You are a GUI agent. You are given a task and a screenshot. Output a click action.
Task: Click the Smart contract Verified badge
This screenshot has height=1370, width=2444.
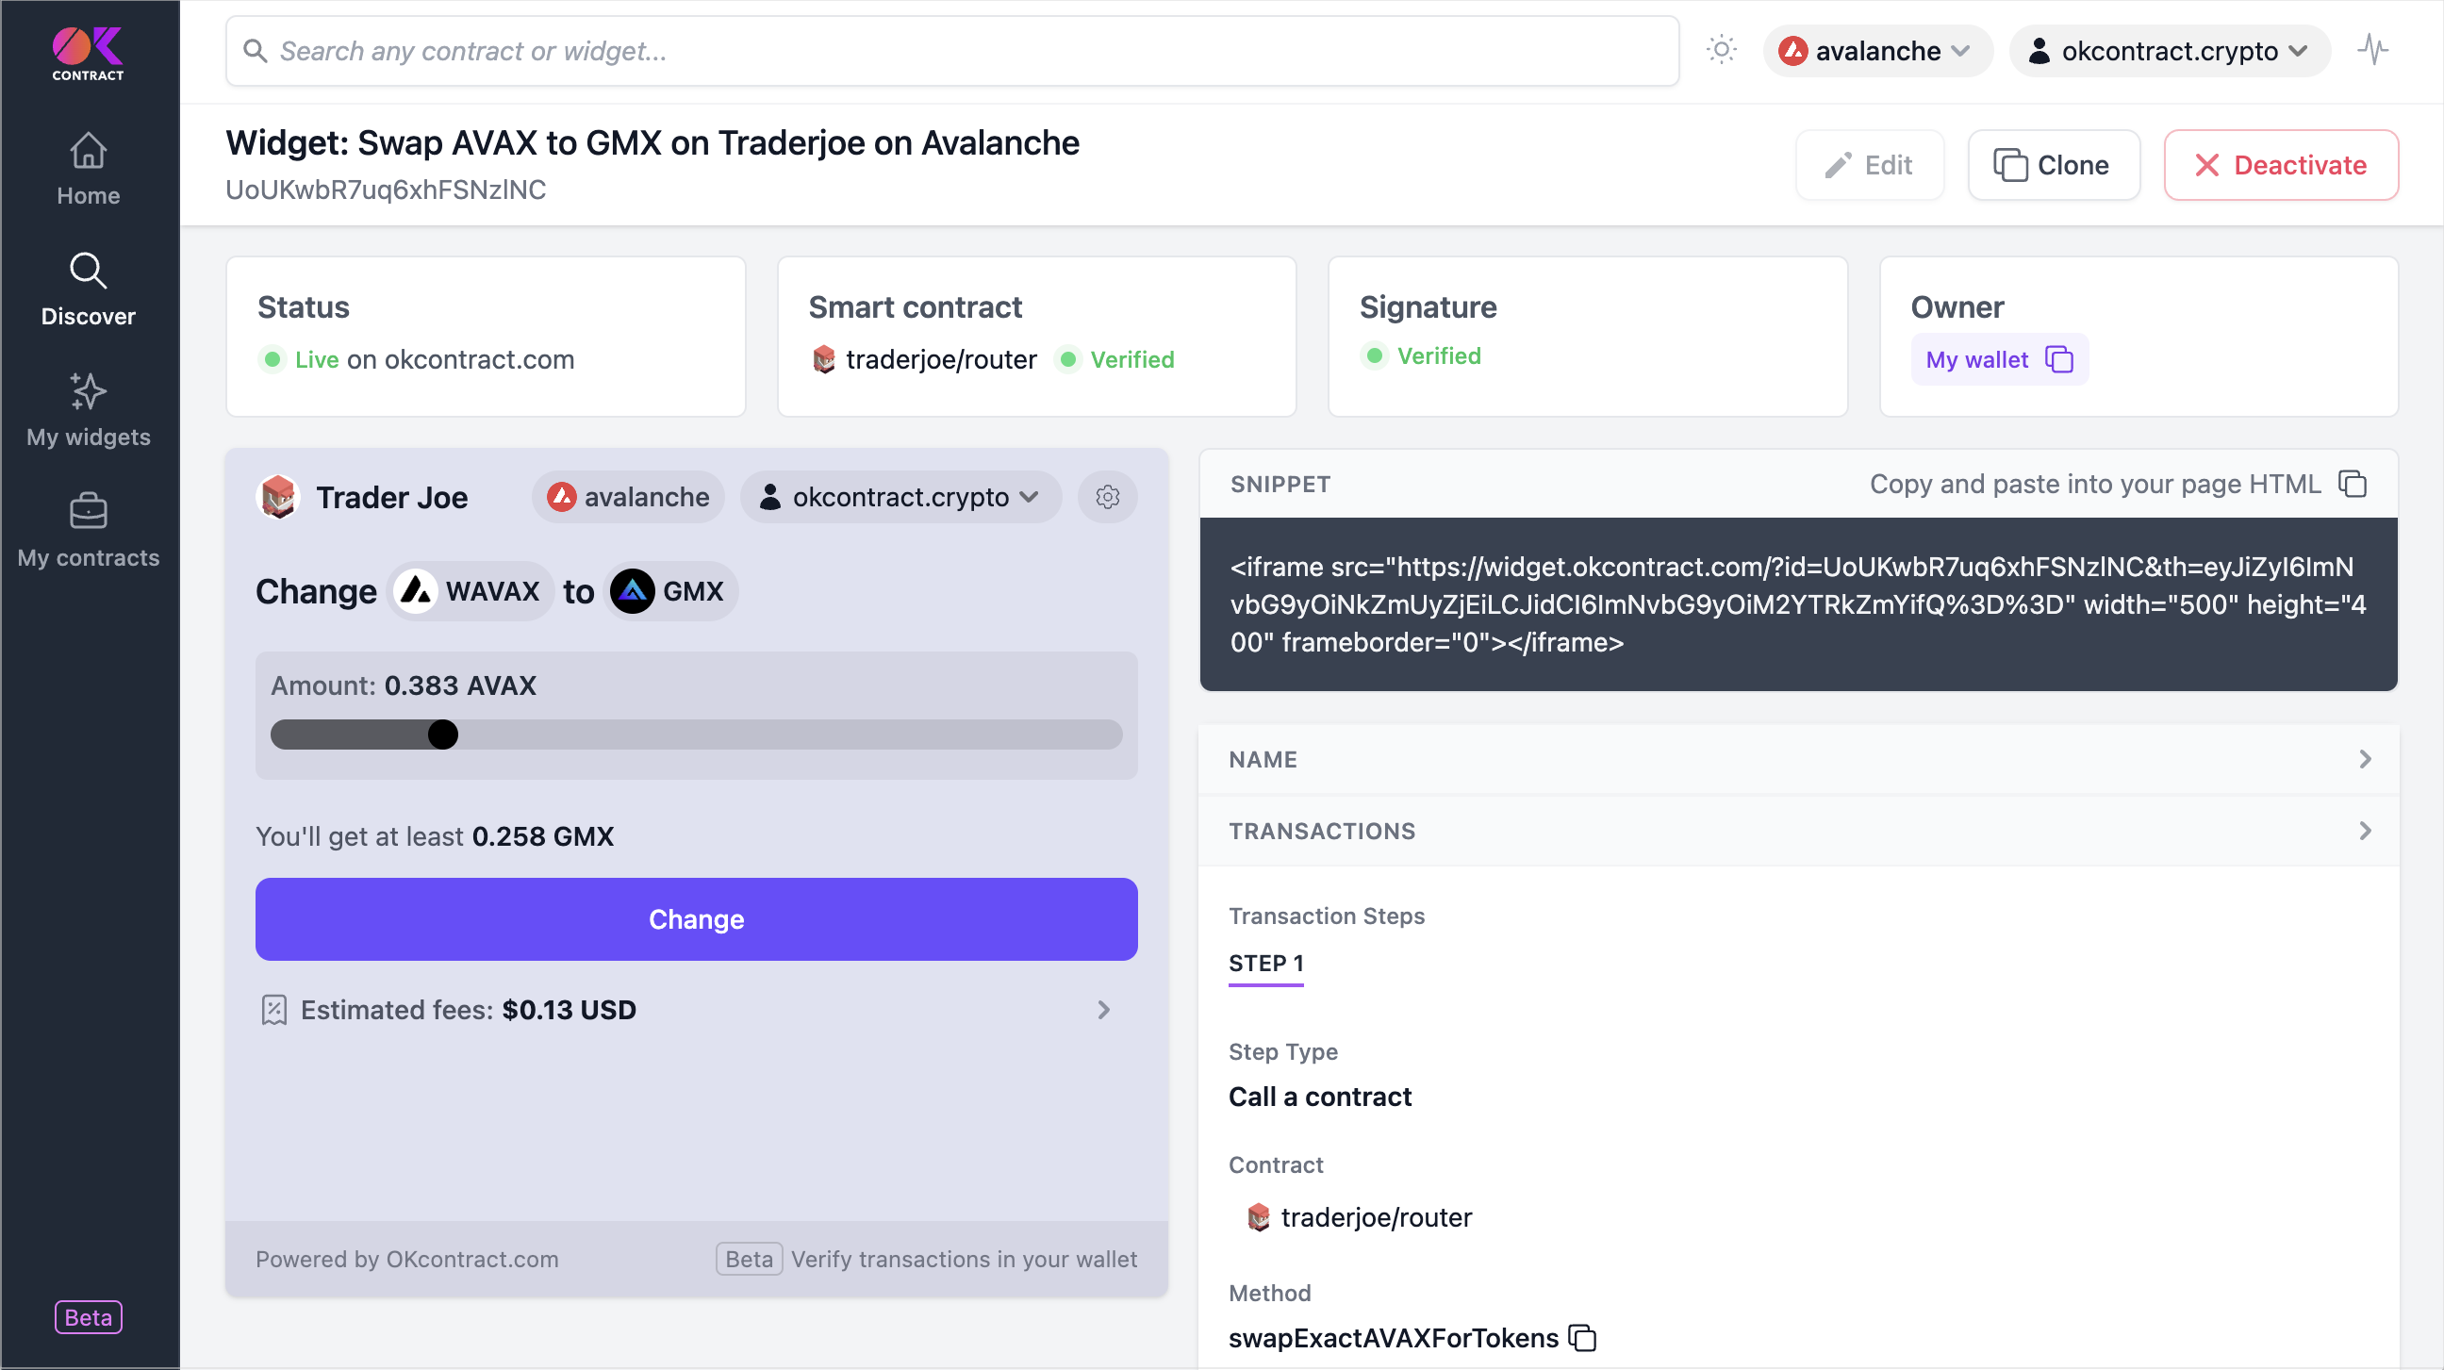pyautogui.click(x=1115, y=359)
